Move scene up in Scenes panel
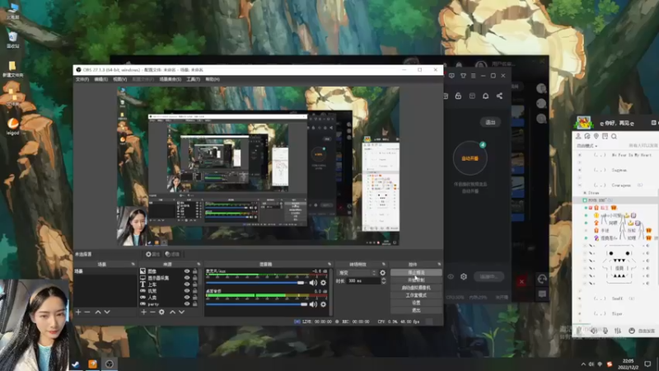Viewport: 659px width, 371px height. 98,312
